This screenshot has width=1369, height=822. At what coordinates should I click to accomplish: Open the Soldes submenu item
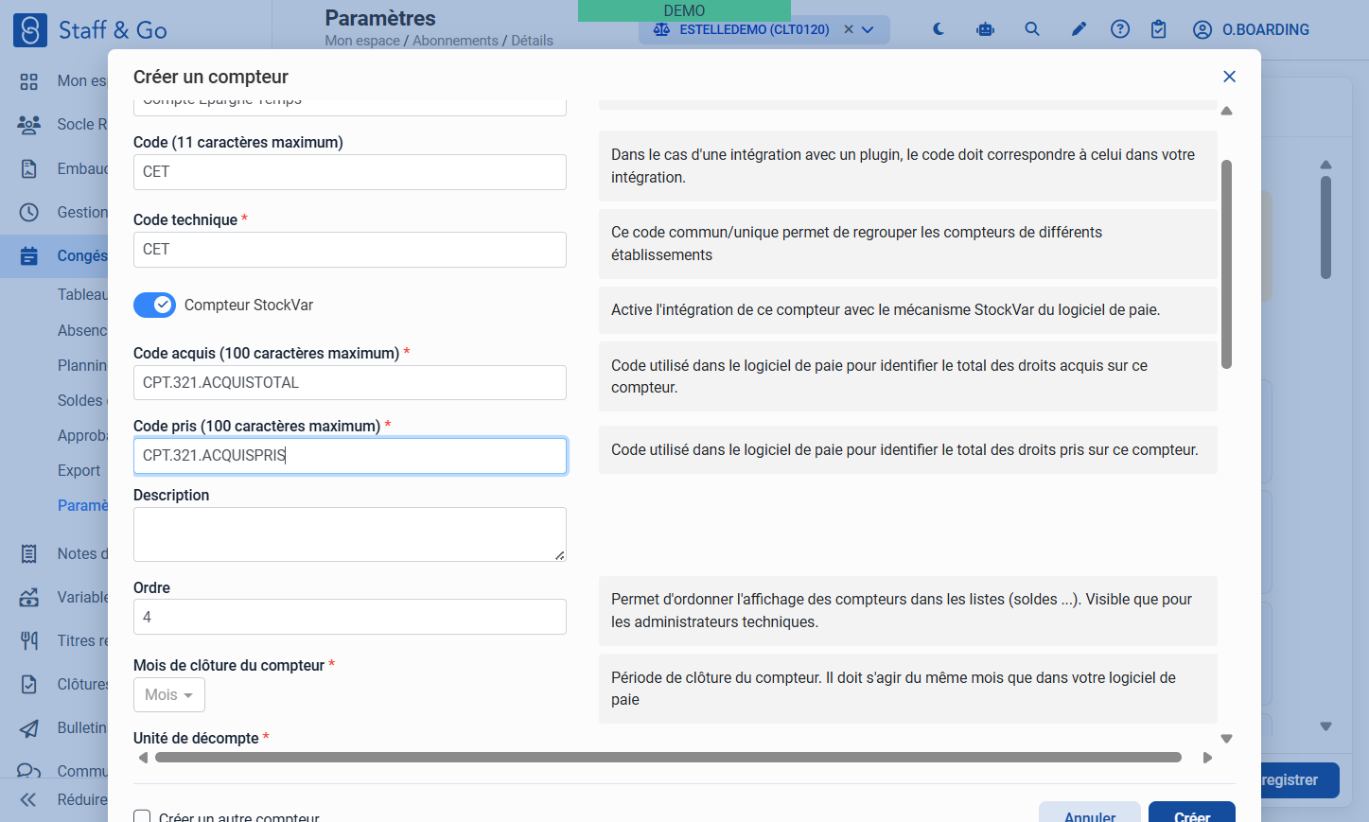(82, 400)
